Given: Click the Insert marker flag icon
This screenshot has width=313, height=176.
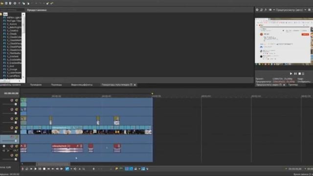Looking at the screenshot, I should click(x=117, y=169).
